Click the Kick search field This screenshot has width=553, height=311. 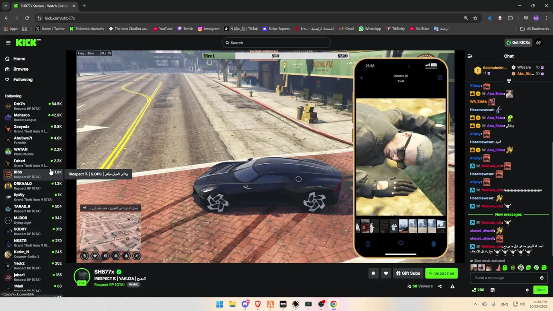click(x=276, y=43)
